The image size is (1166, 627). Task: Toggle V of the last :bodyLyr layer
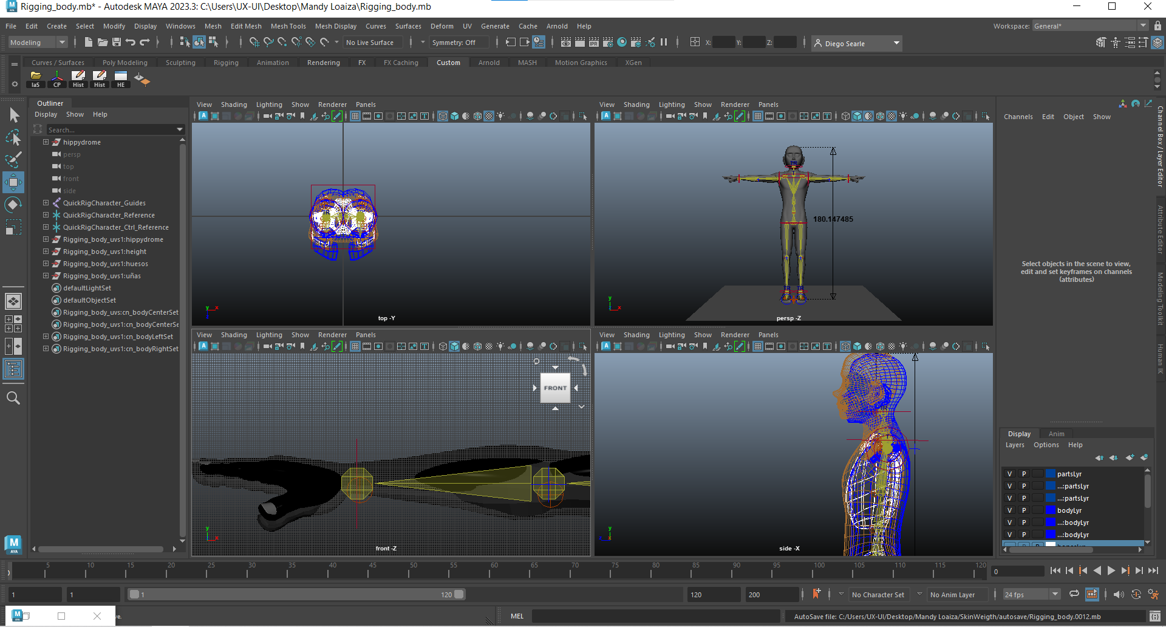click(1010, 535)
